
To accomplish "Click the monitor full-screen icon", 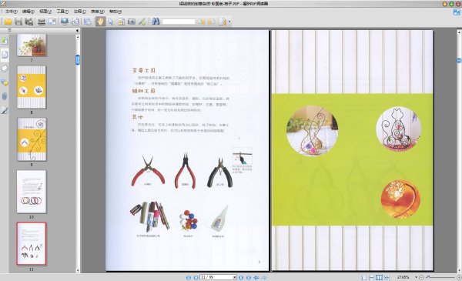I will 64,22.
